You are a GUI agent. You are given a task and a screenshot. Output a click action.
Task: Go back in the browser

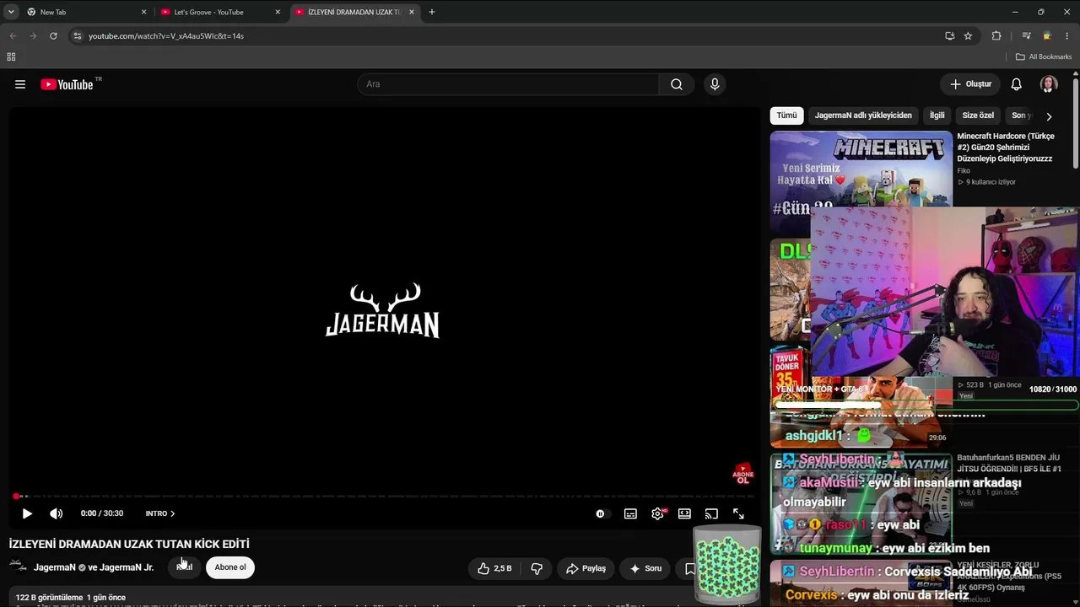click(13, 36)
